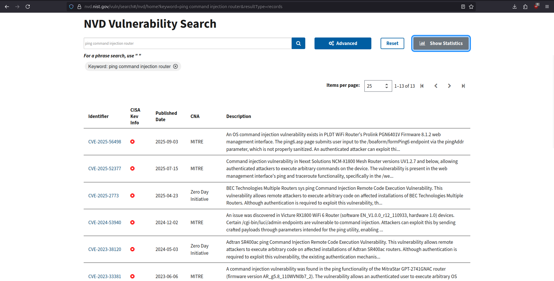Toggle reader view in the address bar

pos(463,6)
